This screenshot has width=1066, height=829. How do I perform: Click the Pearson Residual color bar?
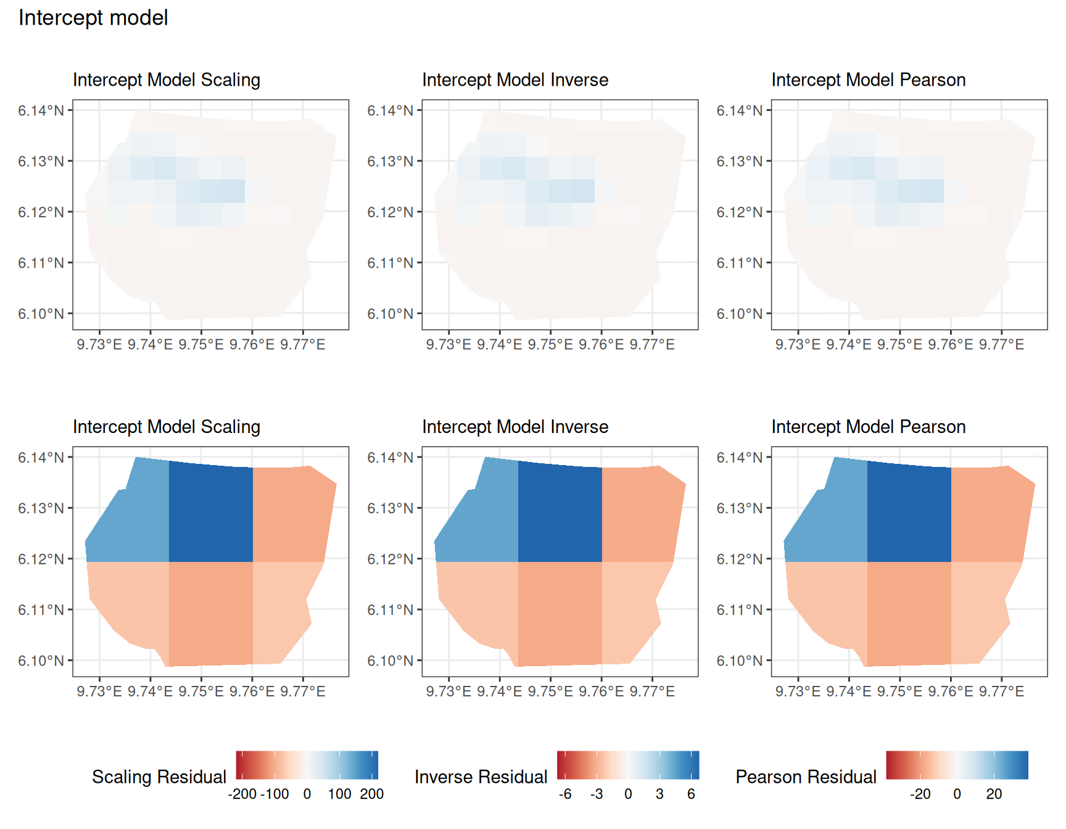(x=957, y=765)
